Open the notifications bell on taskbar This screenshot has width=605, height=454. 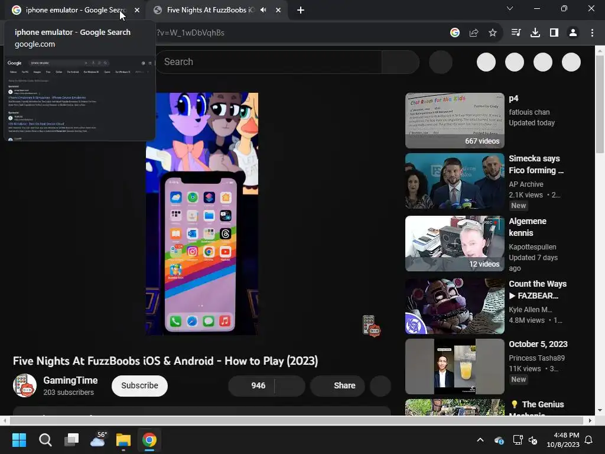coord(589,440)
